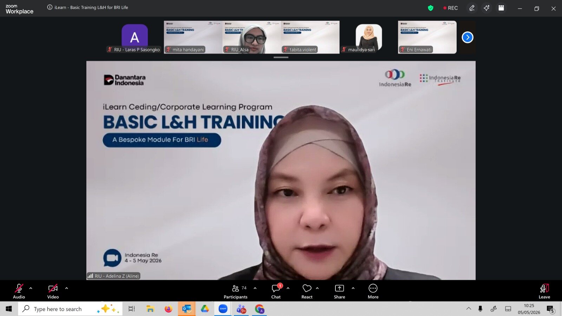
Task: Unmute the microphone with the Audio button
Action: pos(19,291)
